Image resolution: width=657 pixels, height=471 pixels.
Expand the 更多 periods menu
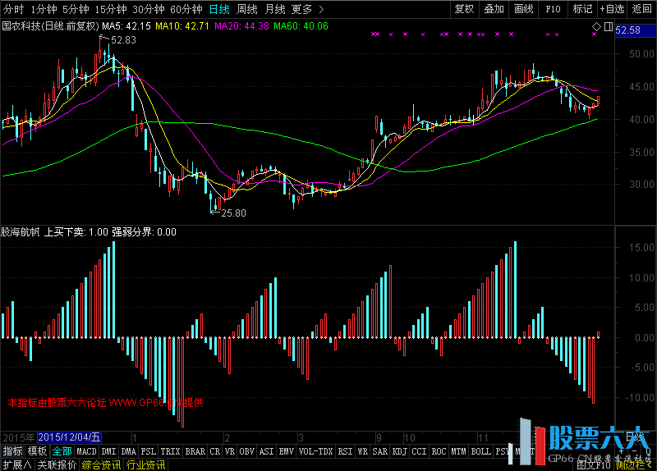(302, 9)
